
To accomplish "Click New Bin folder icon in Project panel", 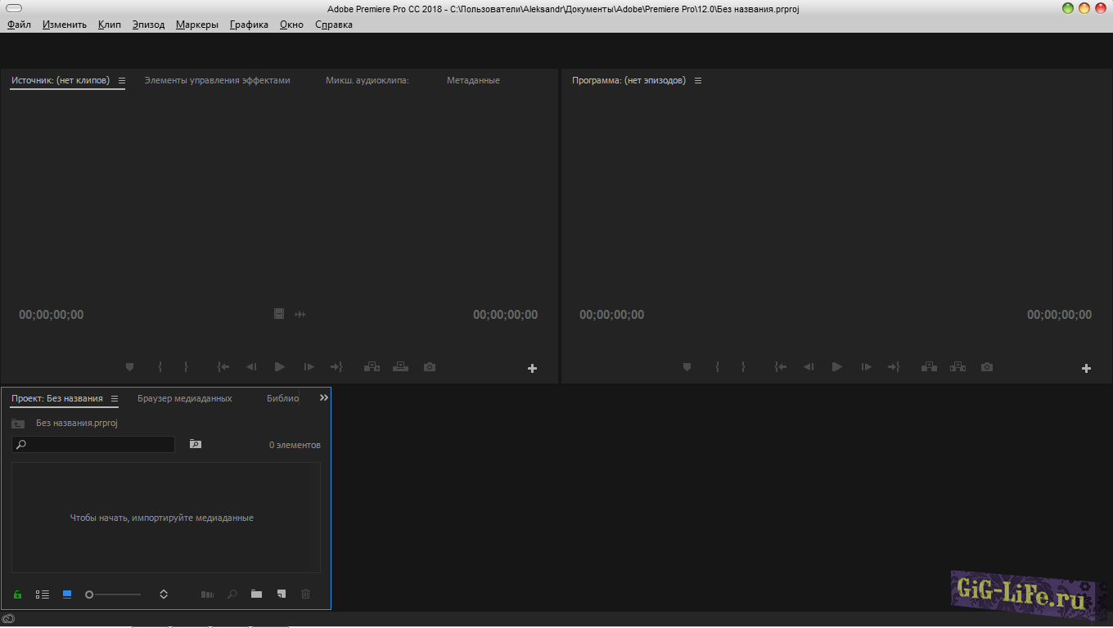I will 256,594.
